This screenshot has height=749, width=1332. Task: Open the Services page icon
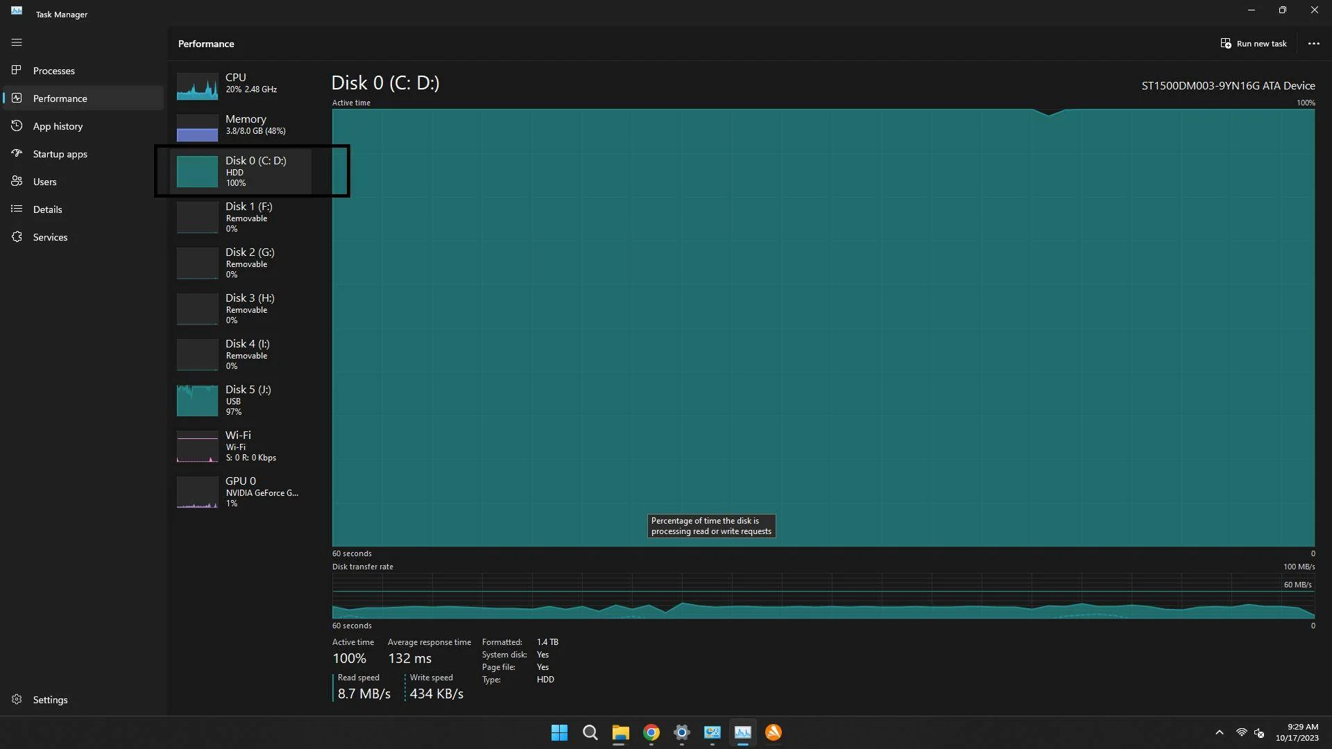[17, 236]
